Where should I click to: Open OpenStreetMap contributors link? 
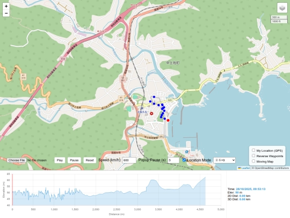(x=272, y=168)
